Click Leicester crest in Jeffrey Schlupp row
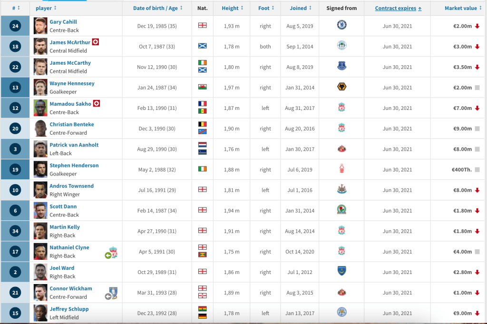Screen dimensions: 487x324 coord(341,313)
